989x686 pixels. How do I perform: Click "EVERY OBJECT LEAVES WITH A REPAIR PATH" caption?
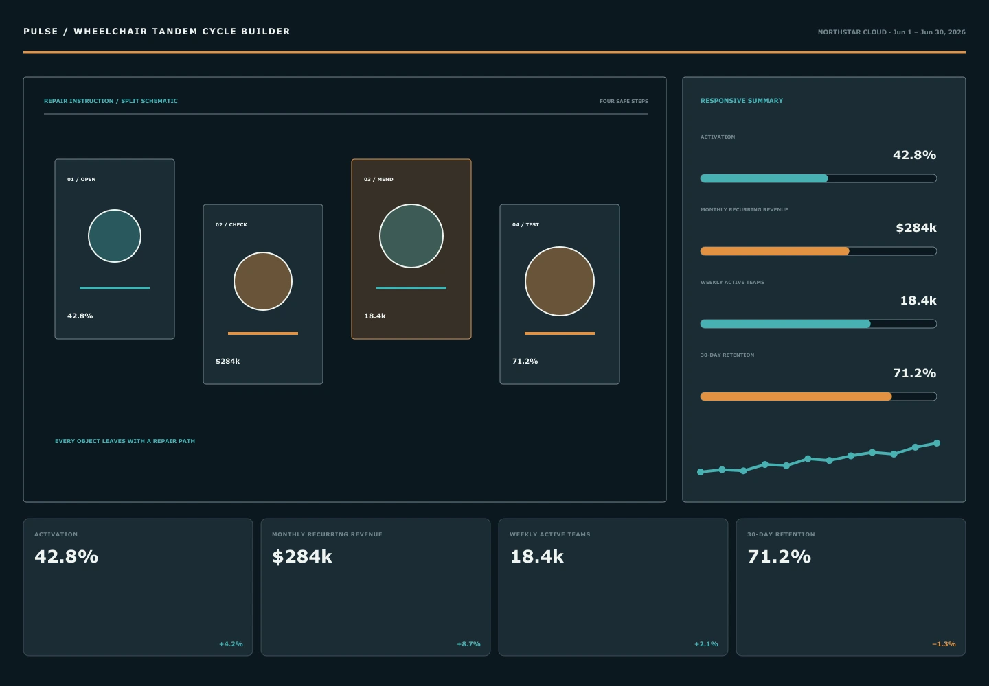point(125,441)
